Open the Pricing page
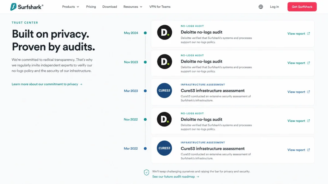Viewport: 328px width, 184px height. click(x=91, y=7)
